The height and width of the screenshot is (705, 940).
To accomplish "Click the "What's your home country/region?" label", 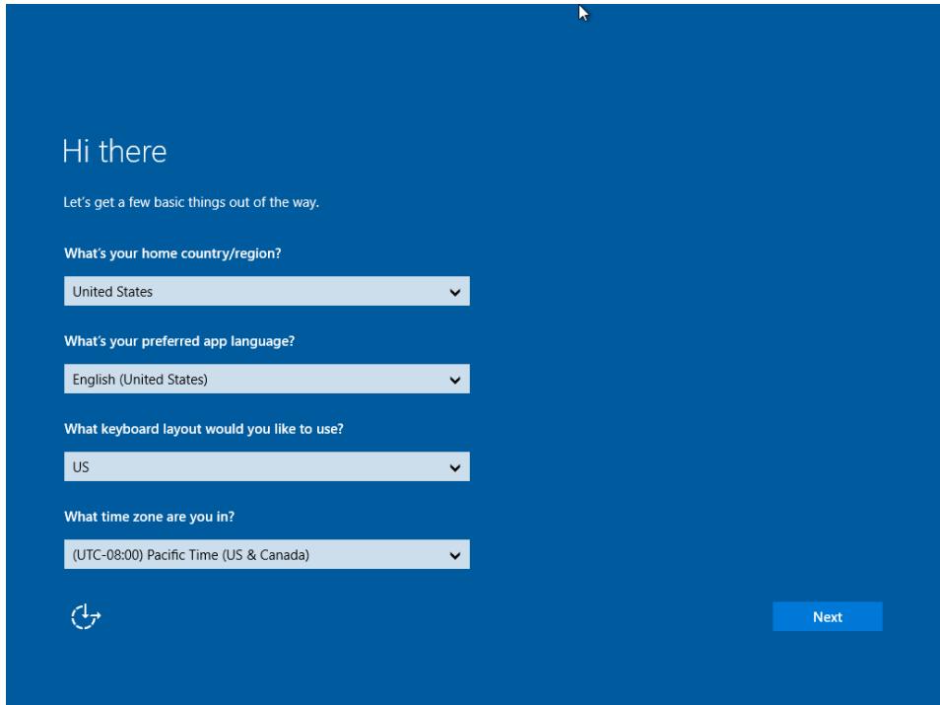I will 172,253.
